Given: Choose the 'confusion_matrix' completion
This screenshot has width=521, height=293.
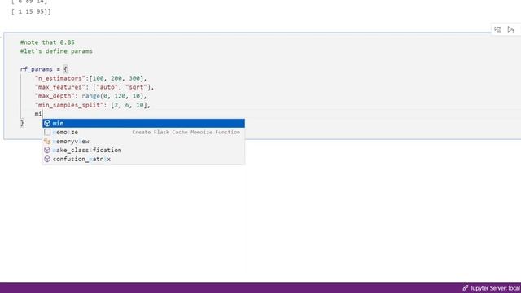Looking at the screenshot, I should click(143, 160).
